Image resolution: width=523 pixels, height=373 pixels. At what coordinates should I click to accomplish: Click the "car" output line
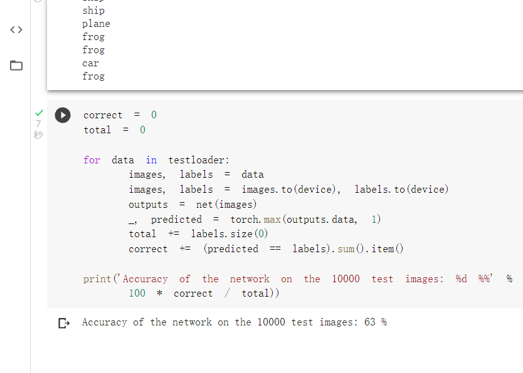point(90,63)
